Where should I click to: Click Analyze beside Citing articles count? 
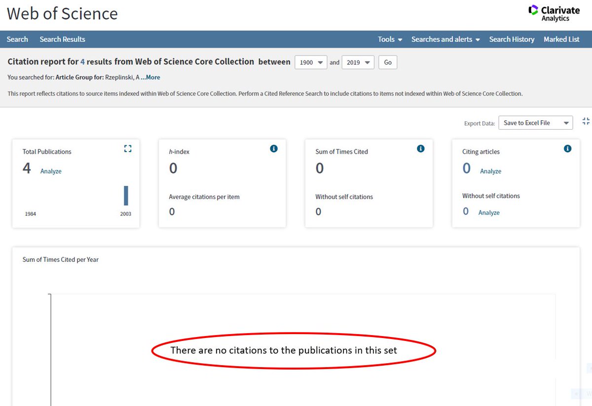click(x=490, y=171)
